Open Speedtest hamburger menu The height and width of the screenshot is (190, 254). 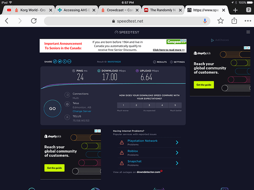click(248, 32)
